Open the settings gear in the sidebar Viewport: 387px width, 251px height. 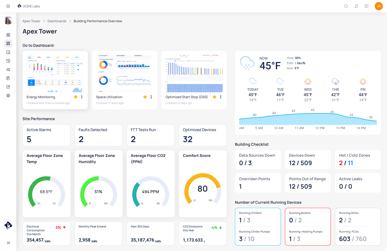pos(8,95)
